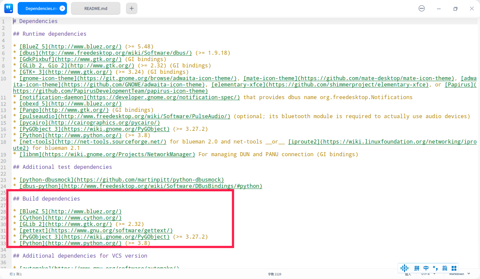Click the 'GLib 2, Gio 2' link text

77,65
